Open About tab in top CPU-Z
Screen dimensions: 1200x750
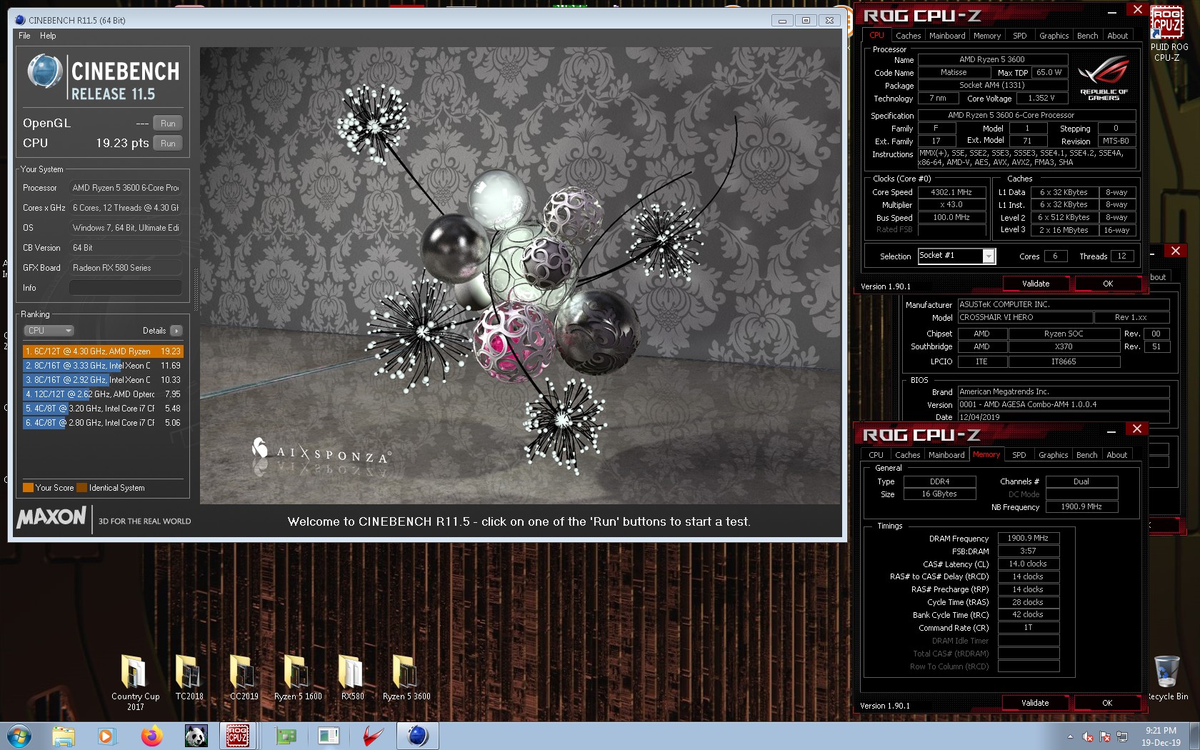pyautogui.click(x=1118, y=36)
